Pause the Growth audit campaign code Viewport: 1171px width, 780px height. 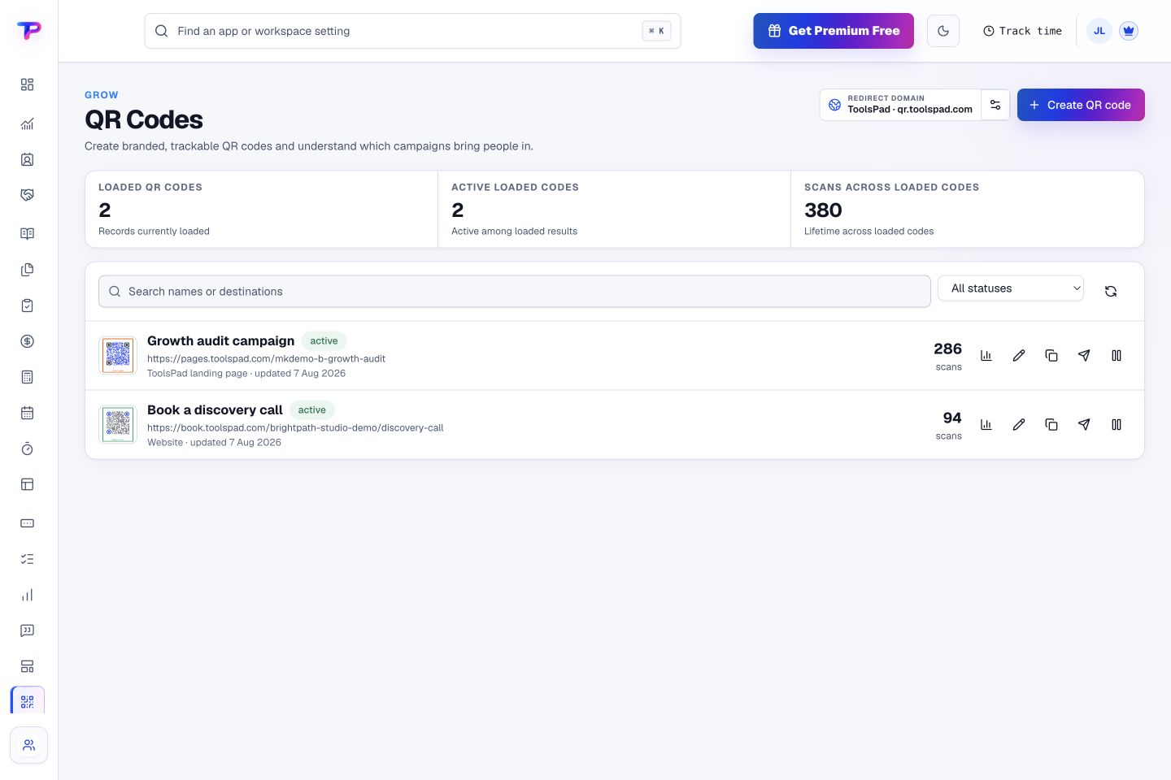pos(1117,355)
